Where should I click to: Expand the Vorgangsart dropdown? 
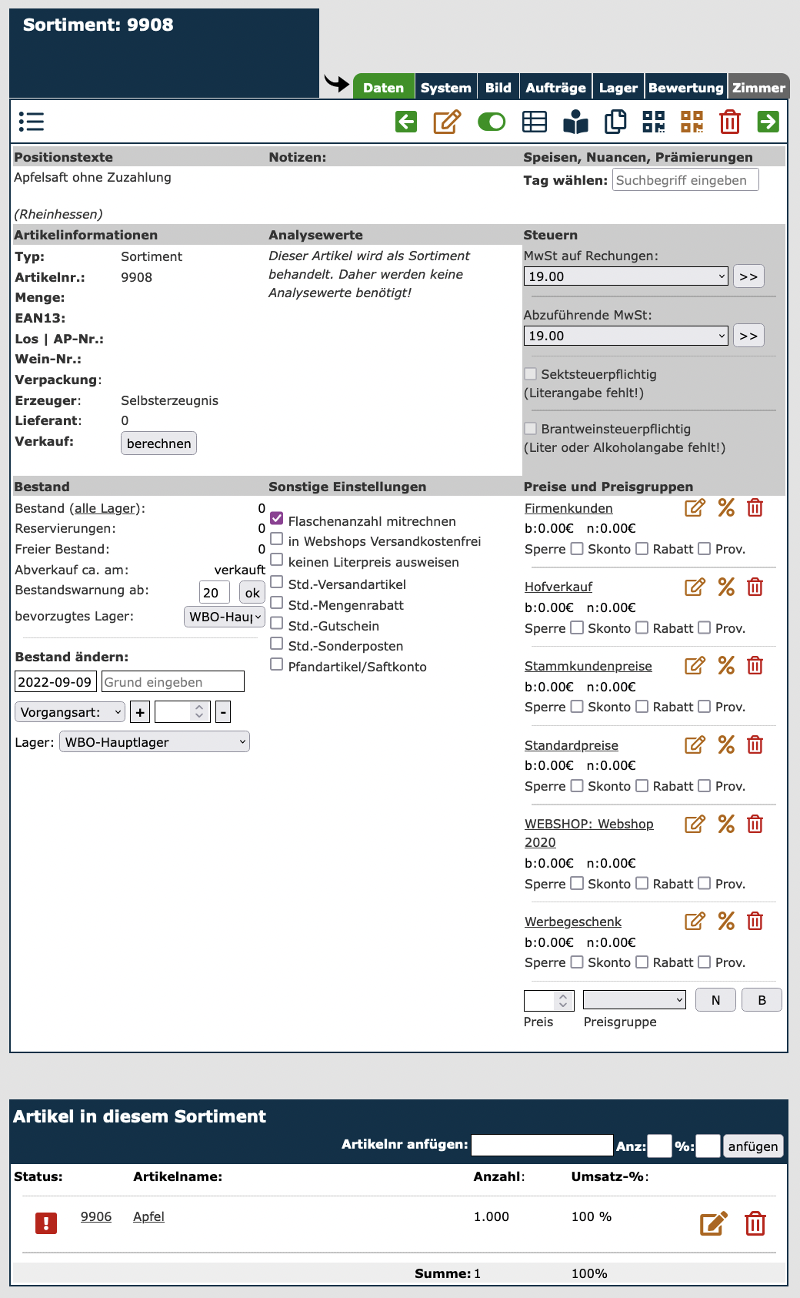tap(70, 712)
